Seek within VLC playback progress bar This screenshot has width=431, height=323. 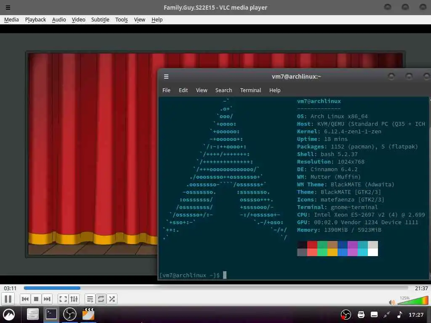coord(216,288)
